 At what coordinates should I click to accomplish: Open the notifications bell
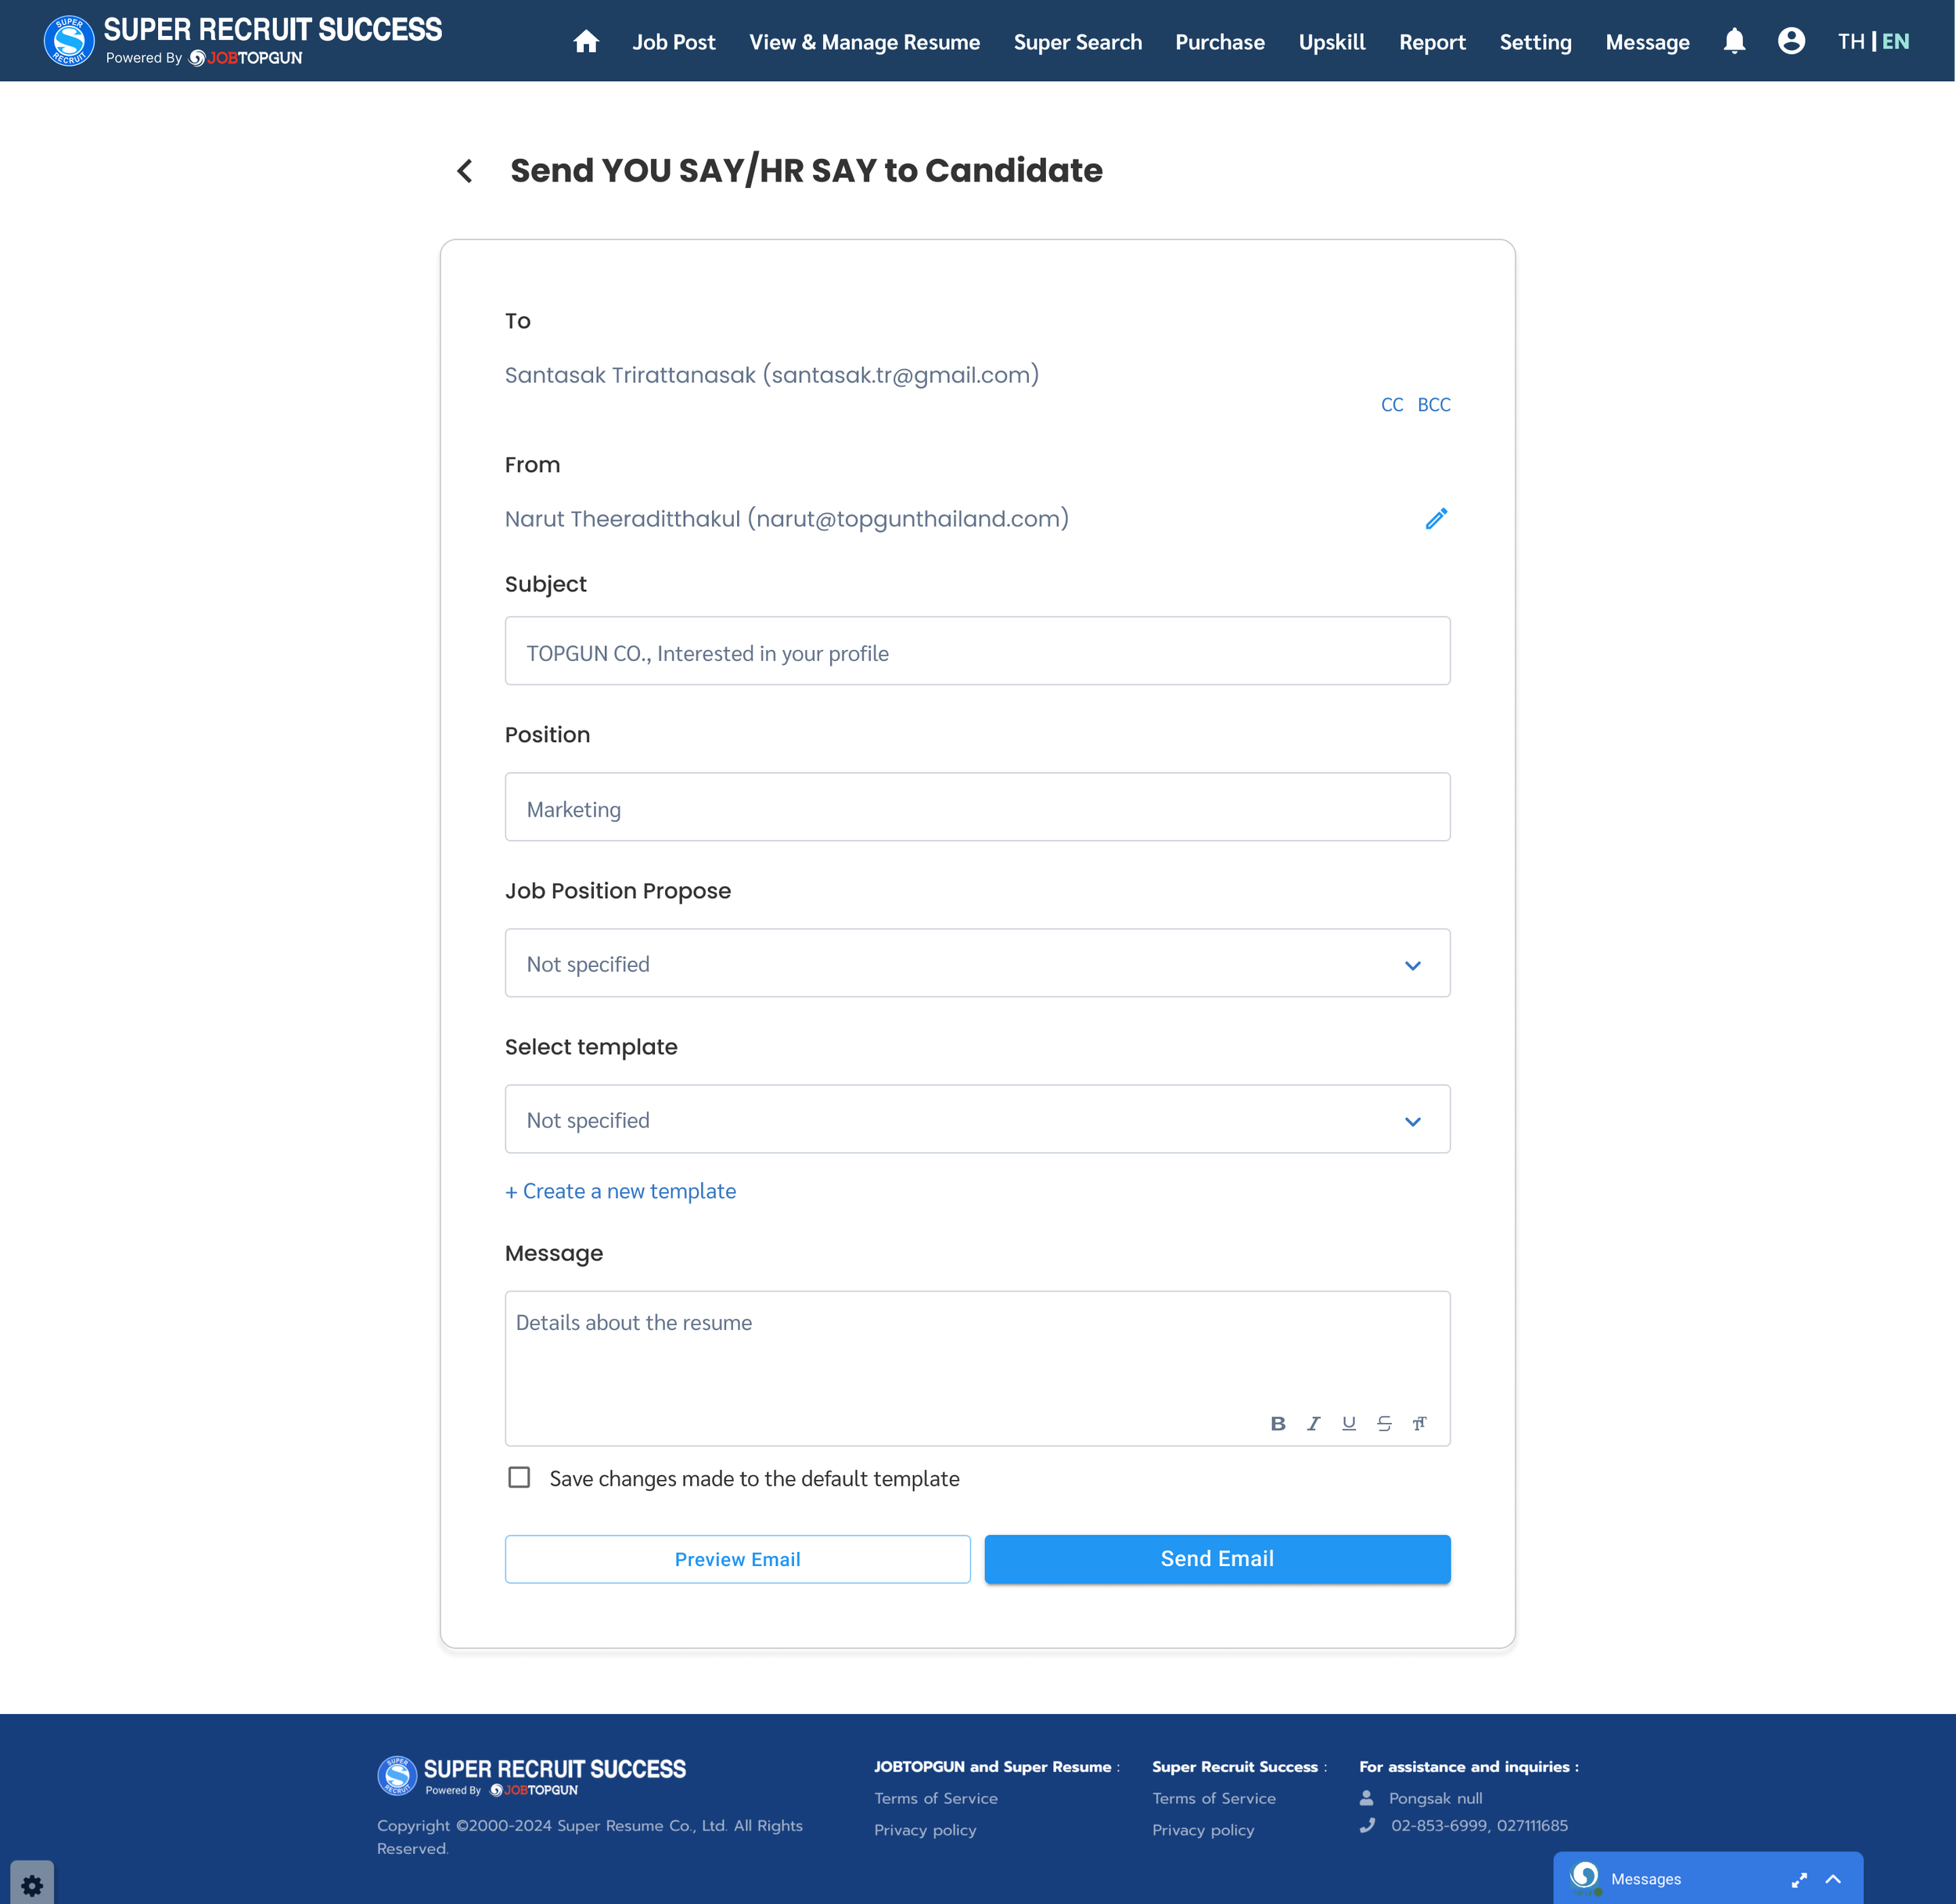(x=1734, y=42)
